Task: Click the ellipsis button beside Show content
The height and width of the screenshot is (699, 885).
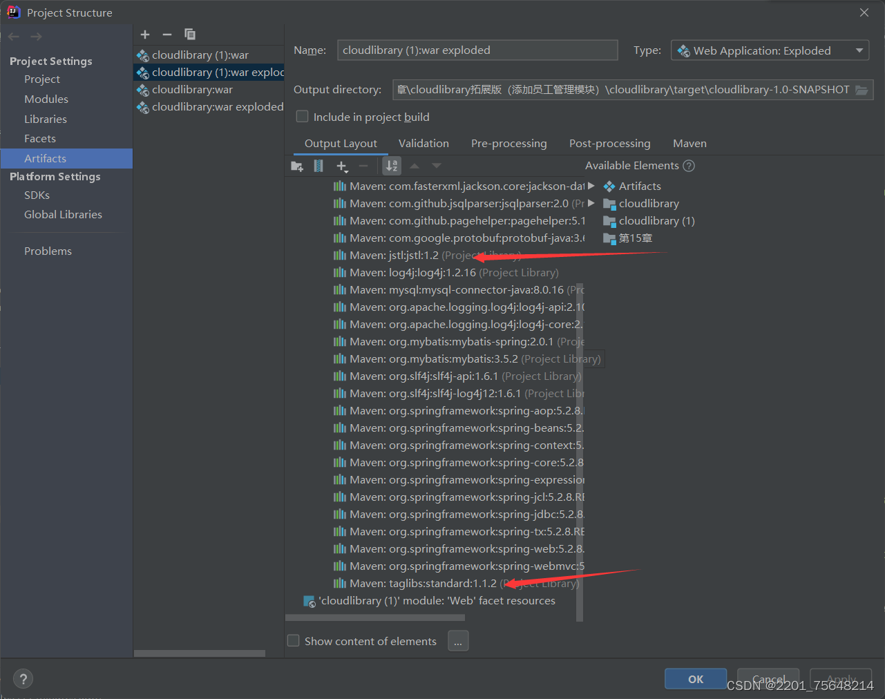Action: [x=458, y=641]
